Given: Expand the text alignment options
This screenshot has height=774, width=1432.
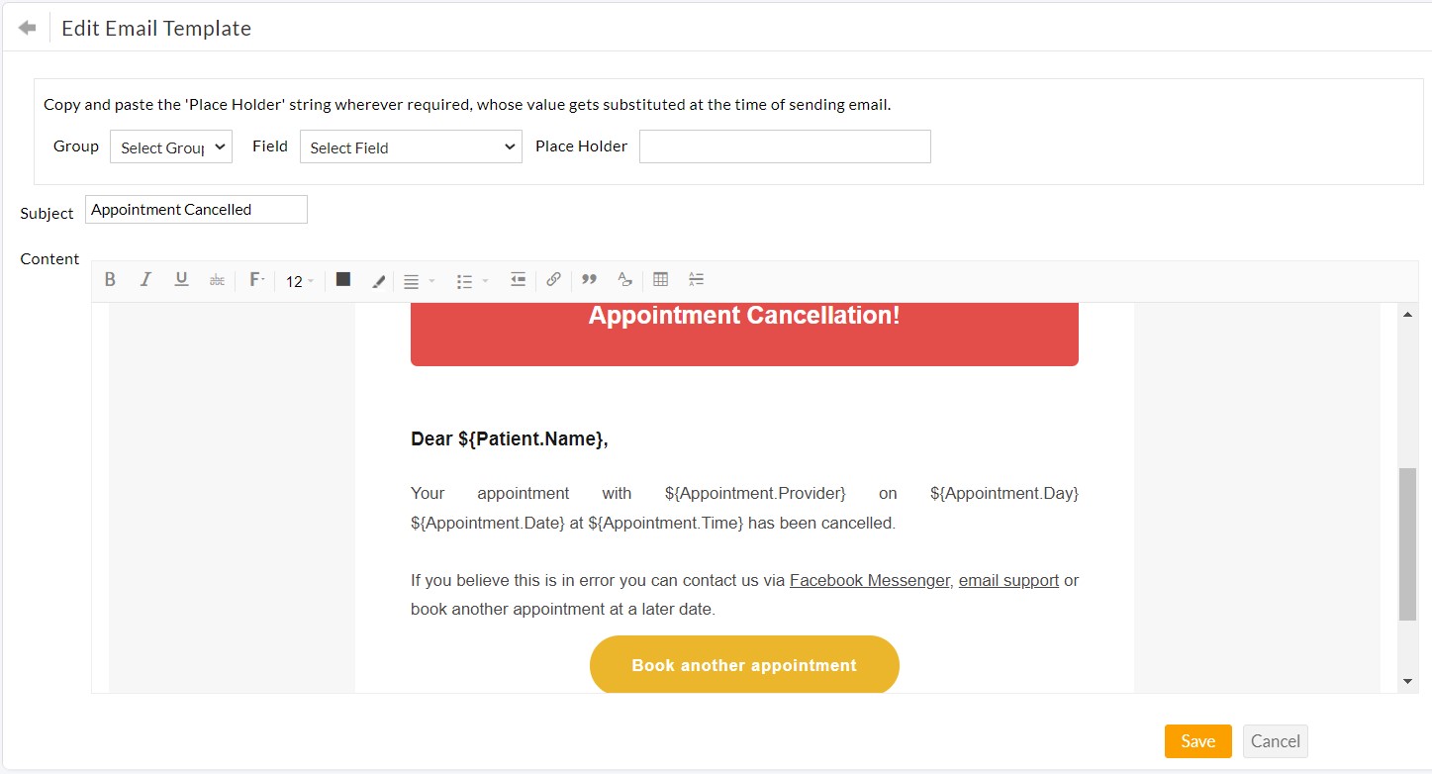Looking at the screenshot, I should click(417, 280).
